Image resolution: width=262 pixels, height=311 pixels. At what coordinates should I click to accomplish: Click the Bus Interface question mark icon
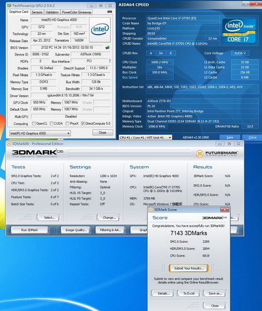[x=110, y=61]
